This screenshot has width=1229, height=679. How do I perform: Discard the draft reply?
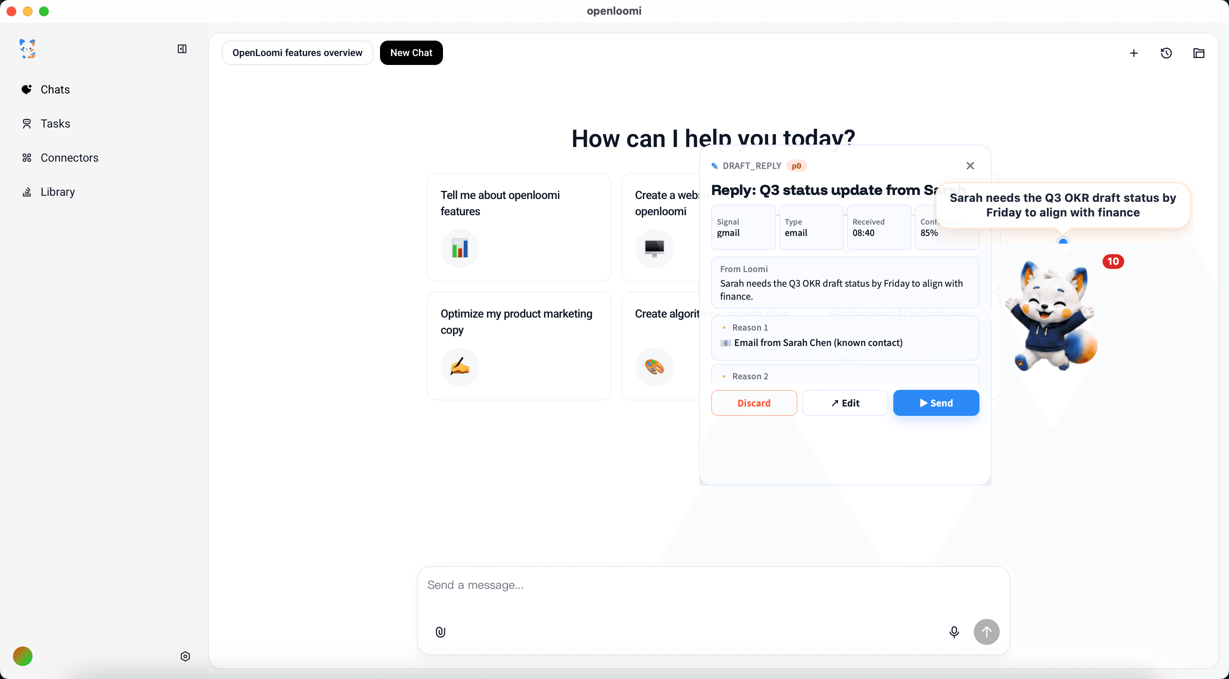754,403
